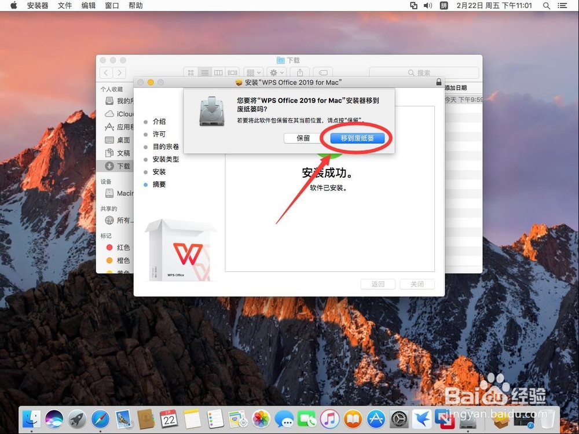Select the 安装类型 step in installer sidebar
The image size is (579, 434).
click(x=166, y=159)
